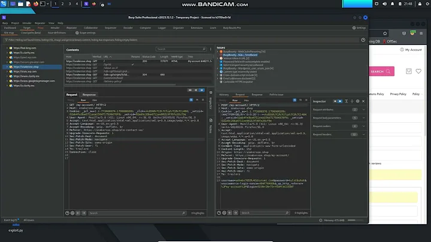Viewport: 431px width, 242px height.
Task: Open My Account link on shop page
Action: 411,50
